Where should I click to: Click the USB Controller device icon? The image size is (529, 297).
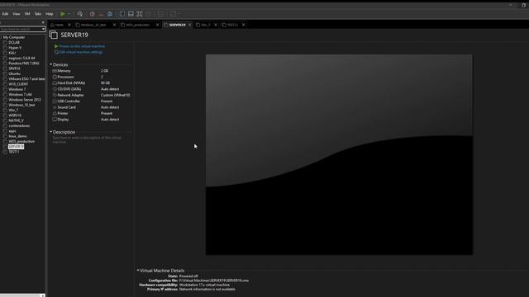[x=55, y=101]
